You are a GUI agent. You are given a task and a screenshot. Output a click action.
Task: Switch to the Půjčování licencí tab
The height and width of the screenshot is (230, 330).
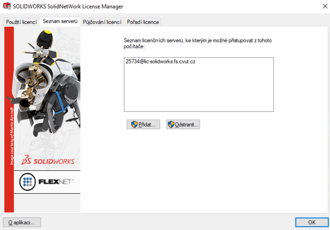(x=102, y=22)
